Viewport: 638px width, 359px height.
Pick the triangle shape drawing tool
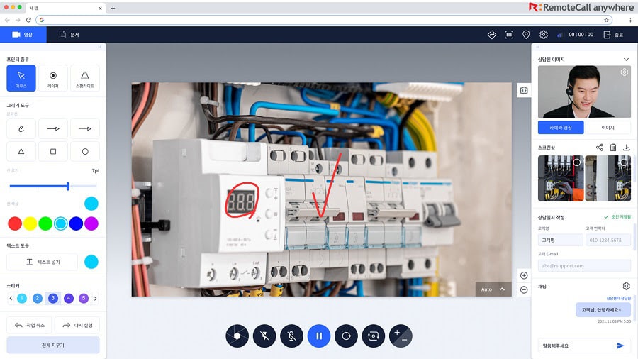pyautogui.click(x=21, y=151)
